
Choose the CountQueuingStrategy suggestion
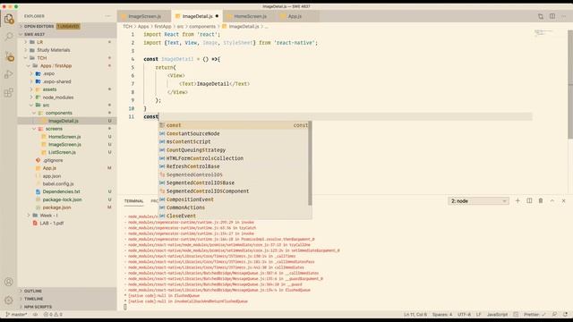(x=234, y=150)
